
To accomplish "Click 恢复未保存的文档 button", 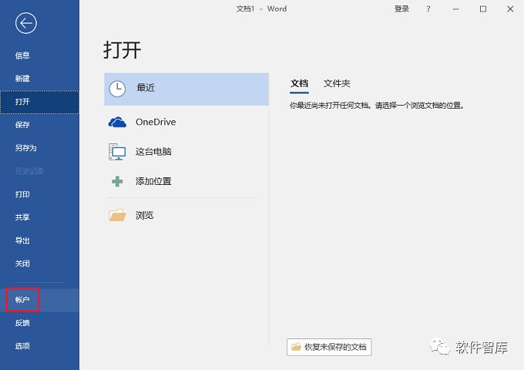I will coord(329,347).
